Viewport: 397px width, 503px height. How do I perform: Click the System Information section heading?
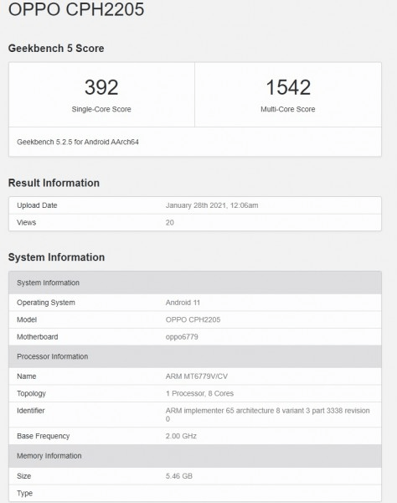pyautogui.click(x=56, y=257)
